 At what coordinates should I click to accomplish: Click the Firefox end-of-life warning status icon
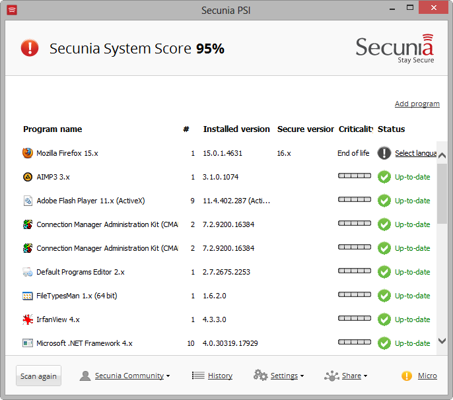(384, 153)
